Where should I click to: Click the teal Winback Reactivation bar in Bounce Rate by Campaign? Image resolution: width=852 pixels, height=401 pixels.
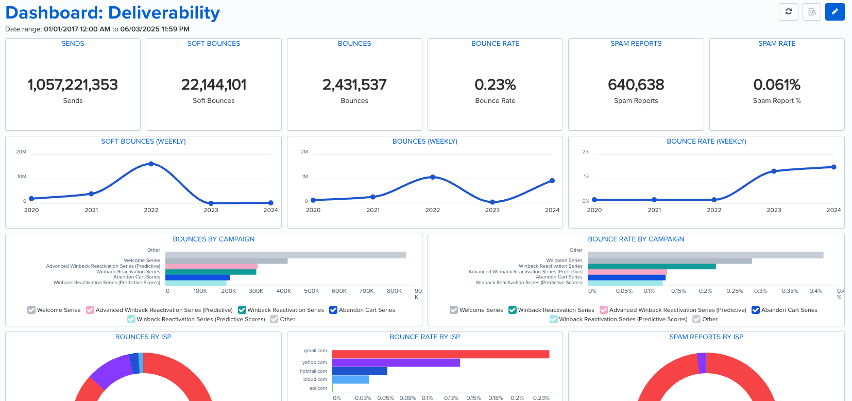pyautogui.click(x=652, y=266)
